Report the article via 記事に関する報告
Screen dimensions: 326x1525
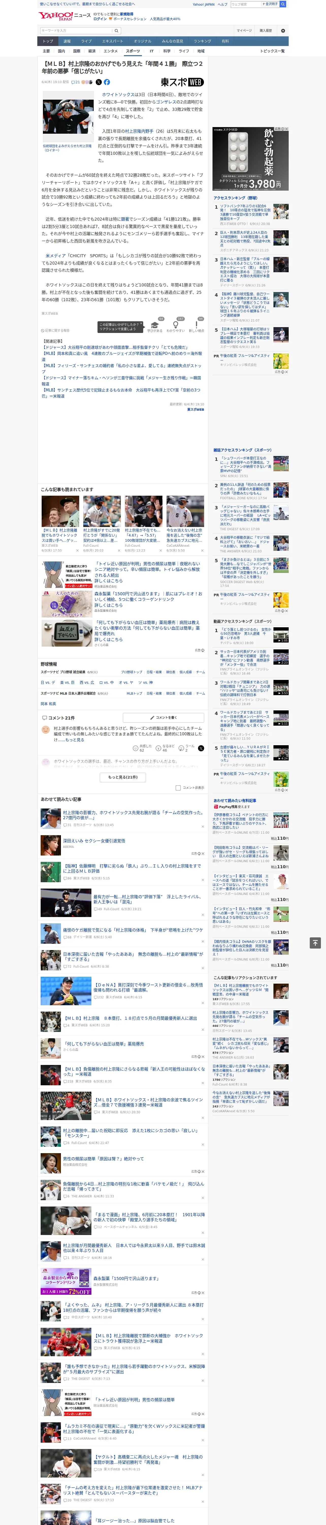click(56, 330)
